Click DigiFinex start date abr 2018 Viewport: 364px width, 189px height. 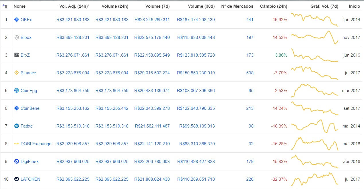pos(352,161)
